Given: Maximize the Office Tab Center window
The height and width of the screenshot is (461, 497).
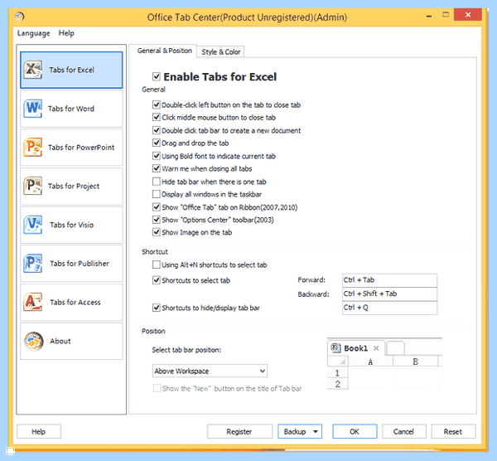Looking at the screenshot, I should 446,15.
